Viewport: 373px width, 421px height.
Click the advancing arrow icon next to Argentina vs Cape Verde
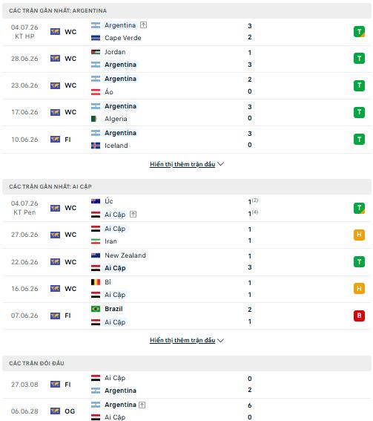[x=143, y=25]
